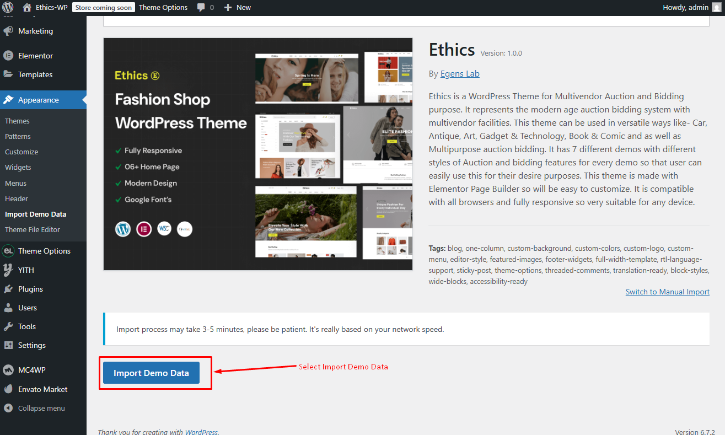Open the Egens Lab author link

pos(460,73)
